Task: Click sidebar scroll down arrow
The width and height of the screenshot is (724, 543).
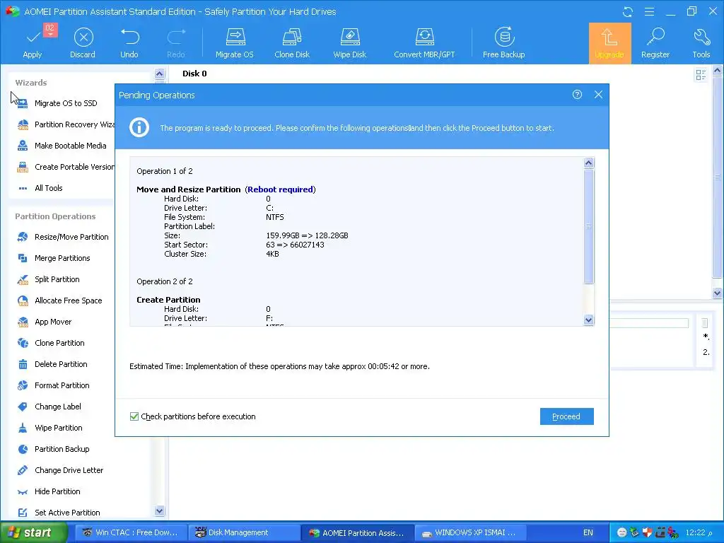Action: pyautogui.click(x=159, y=510)
